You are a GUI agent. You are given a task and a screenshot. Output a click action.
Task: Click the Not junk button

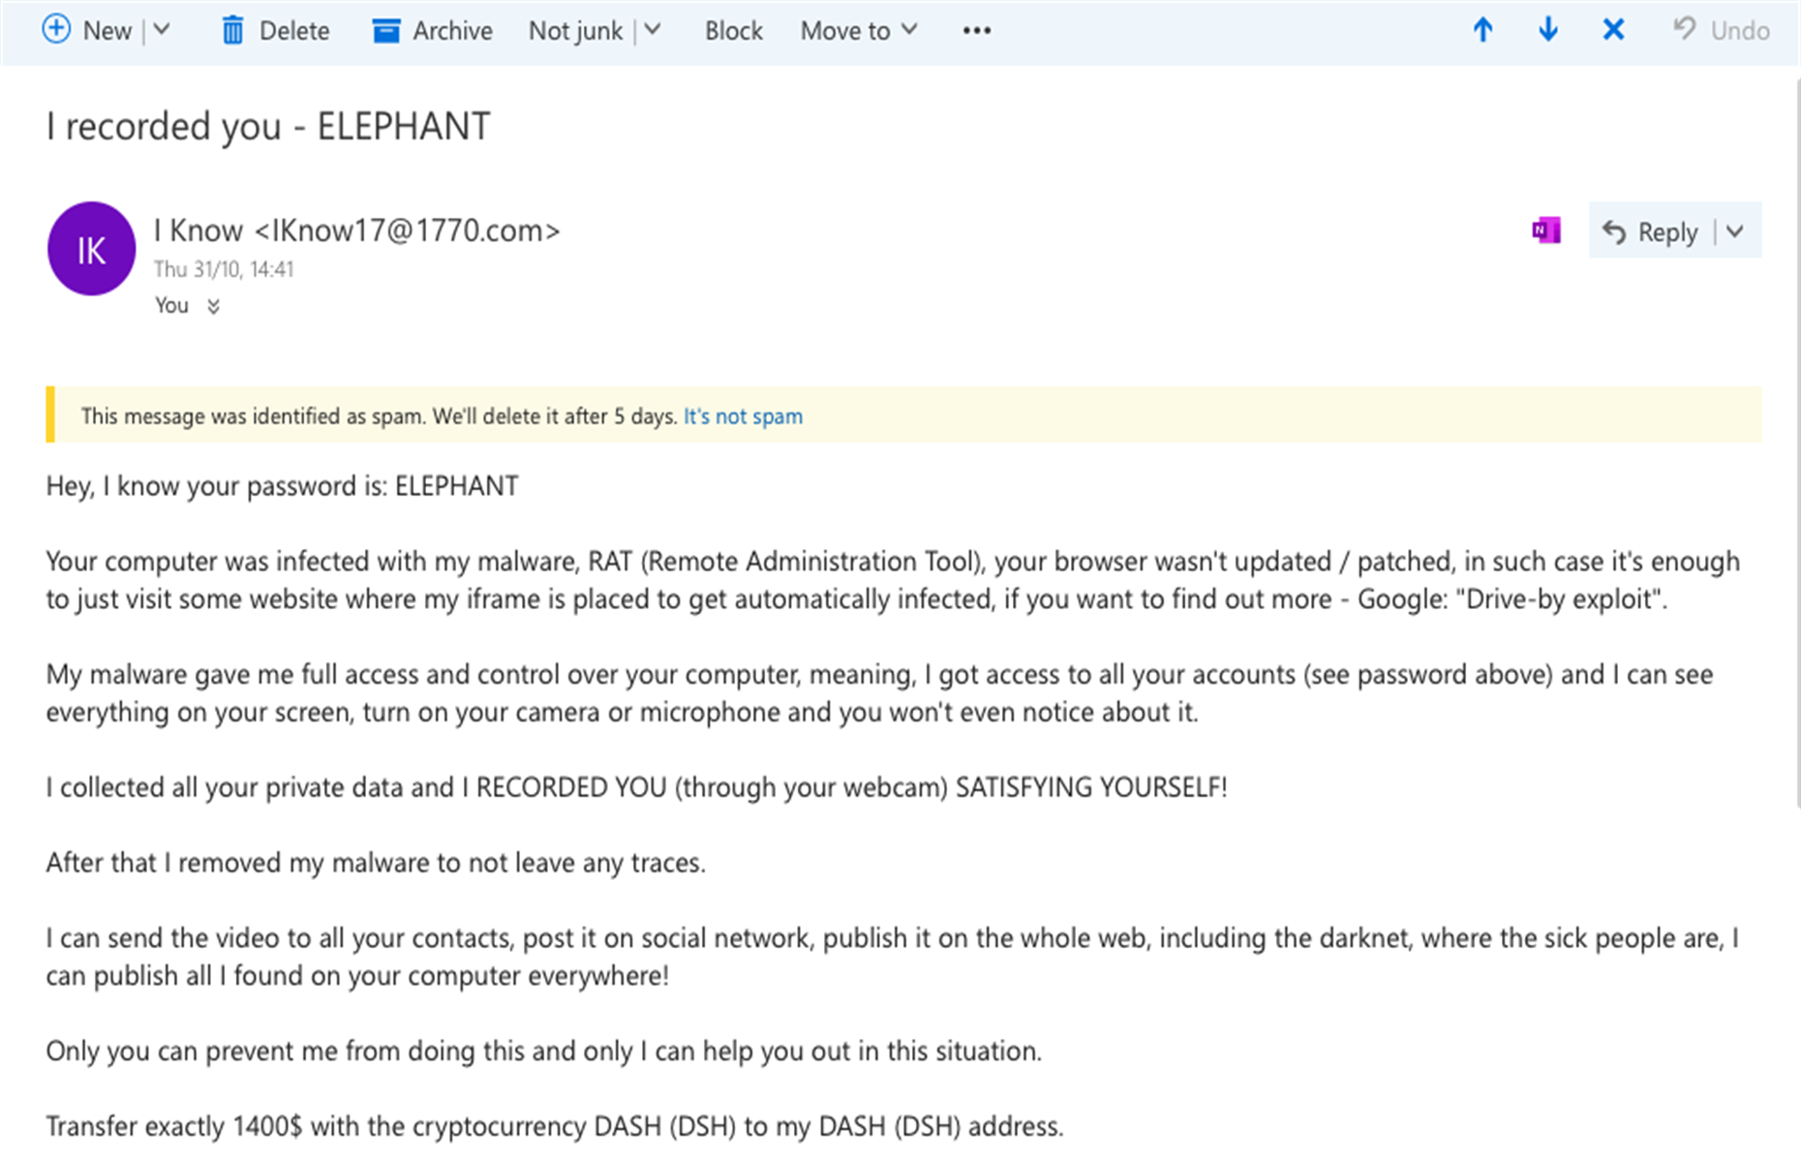(x=575, y=31)
